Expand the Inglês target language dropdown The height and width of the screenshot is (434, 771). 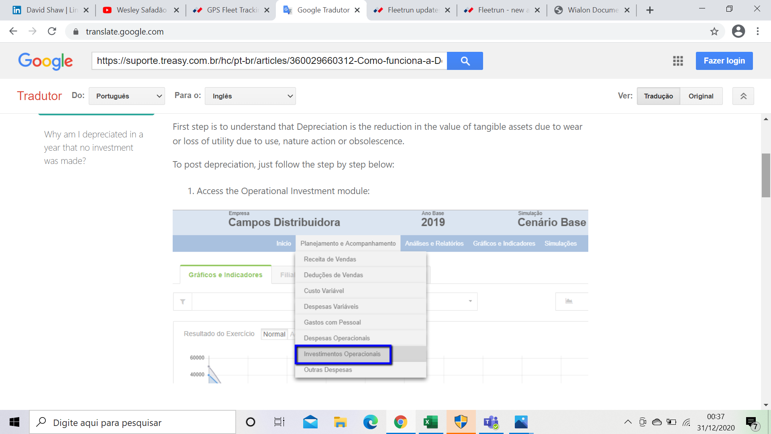[250, 96]
